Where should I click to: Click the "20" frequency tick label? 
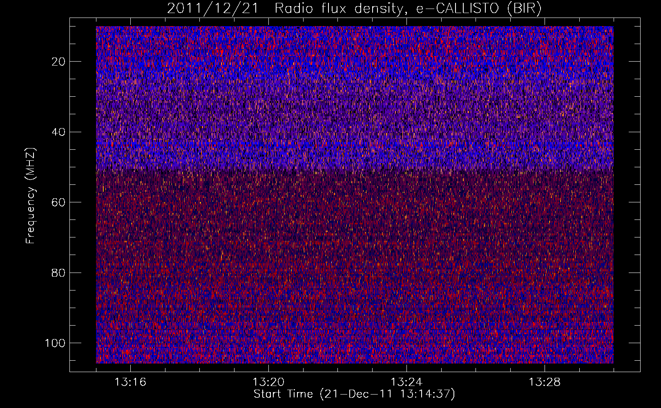[x=59, y=62]
